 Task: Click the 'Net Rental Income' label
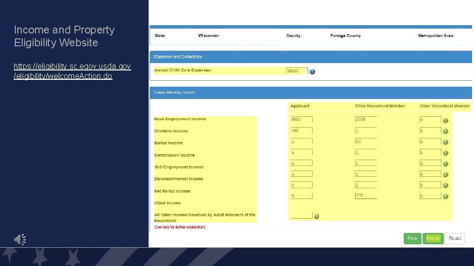point(172,191)
